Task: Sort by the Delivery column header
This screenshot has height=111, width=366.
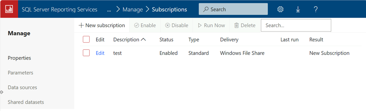Action: (229, 40)
